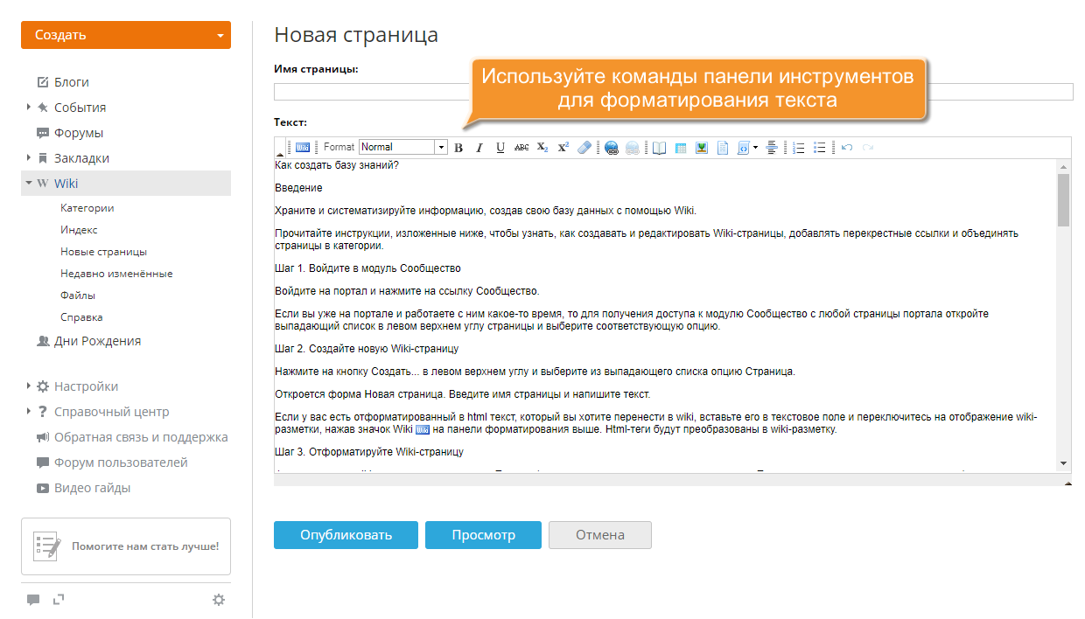Toggle Wiki markup view icon in toolbar
This screenshot has width=1085, height=619.
303,148
